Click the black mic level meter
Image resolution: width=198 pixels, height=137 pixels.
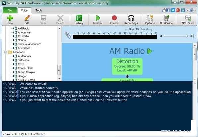(x=115, y=37)
